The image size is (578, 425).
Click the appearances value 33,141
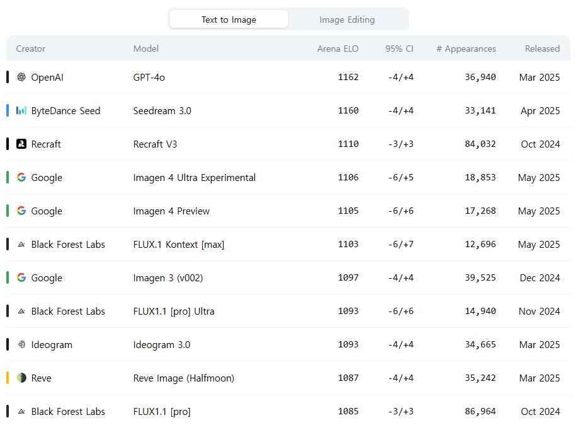pyautogui.click(x=480, y=110)
